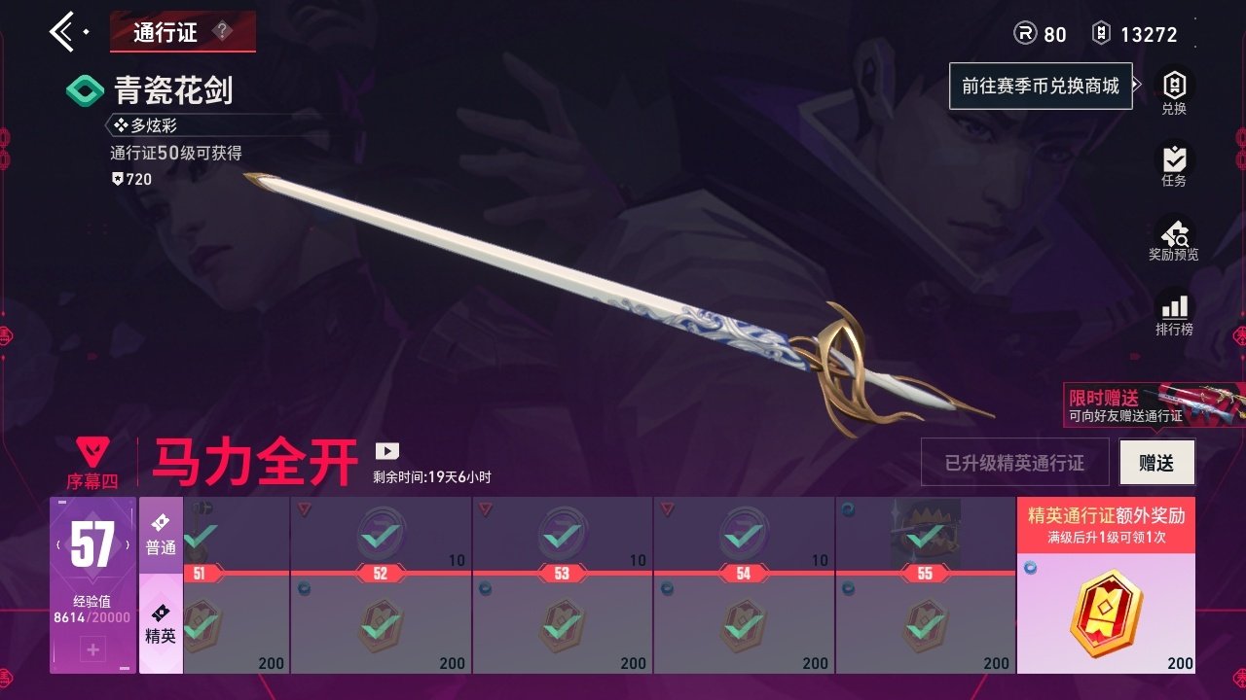Tap the R currency balance icon
This screenshot has height=700, width=1246.
(x=1025, y=34)
